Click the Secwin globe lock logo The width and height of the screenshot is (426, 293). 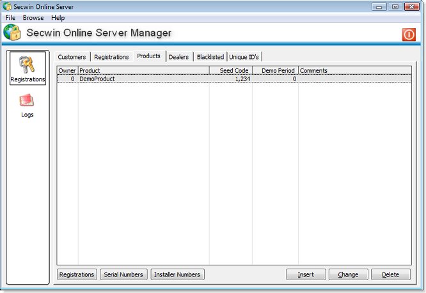[12, 33]
